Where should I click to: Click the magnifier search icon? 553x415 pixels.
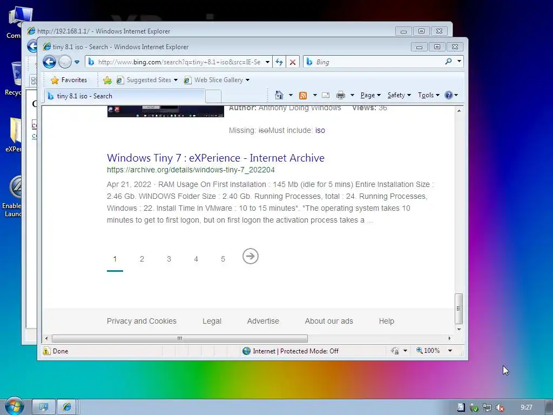click(x=448, y=62)
